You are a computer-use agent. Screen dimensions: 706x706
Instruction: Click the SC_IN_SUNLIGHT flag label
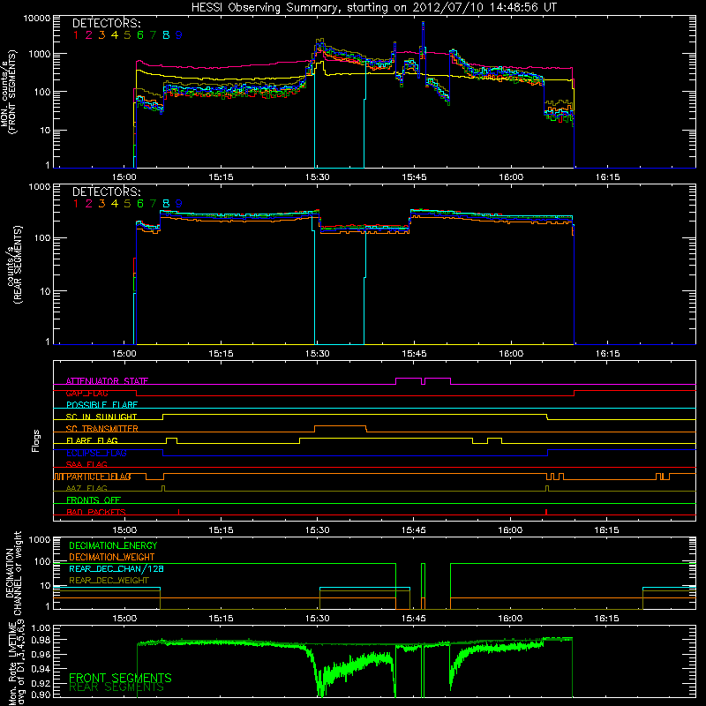click(x=101, y=417)
